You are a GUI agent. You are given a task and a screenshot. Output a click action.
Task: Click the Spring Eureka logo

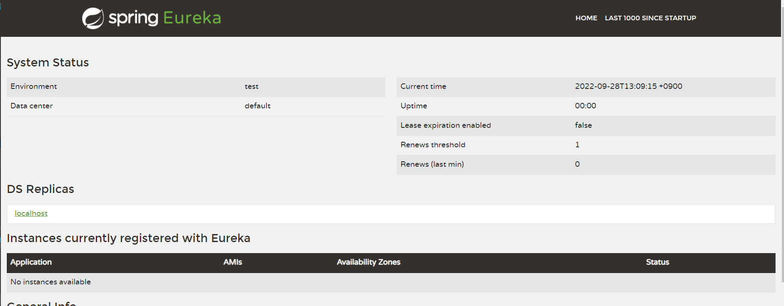(151, 18)
